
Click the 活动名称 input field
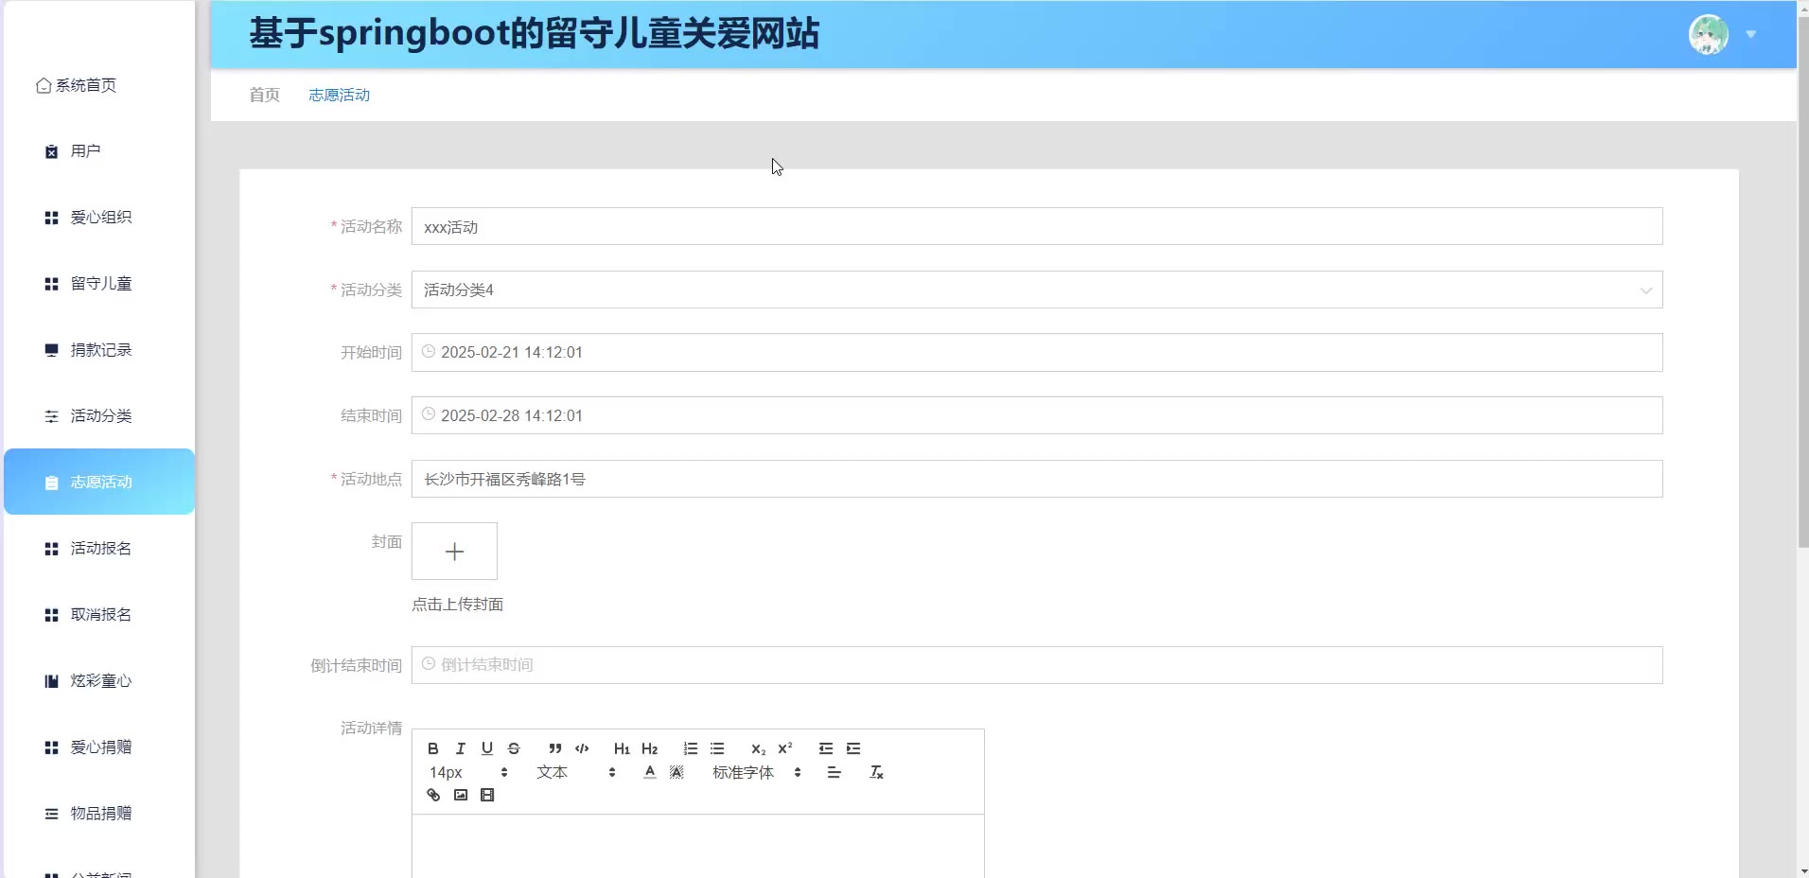(1037, 226)
